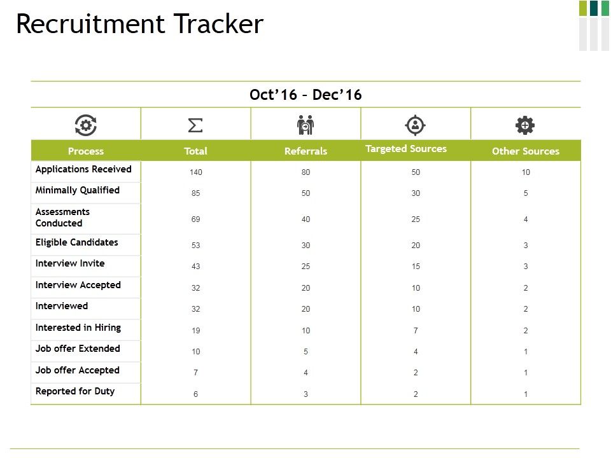The width and height of the screenshot is (611, 458).
Task: Click Assessments Conducted targeted sources value 25
Action: tap(416, 219)
